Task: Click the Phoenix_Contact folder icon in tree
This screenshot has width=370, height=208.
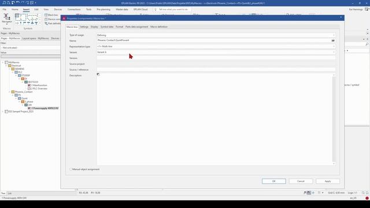Action: (x=13, y=92)
